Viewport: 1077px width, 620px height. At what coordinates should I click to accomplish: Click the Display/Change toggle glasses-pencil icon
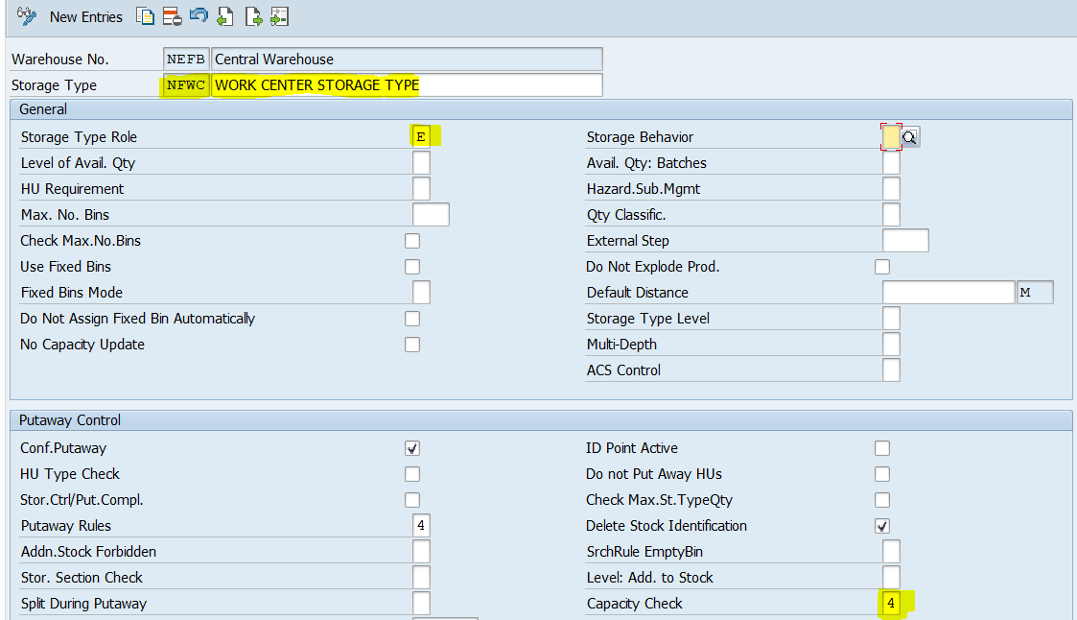click(x=27, y=16)
